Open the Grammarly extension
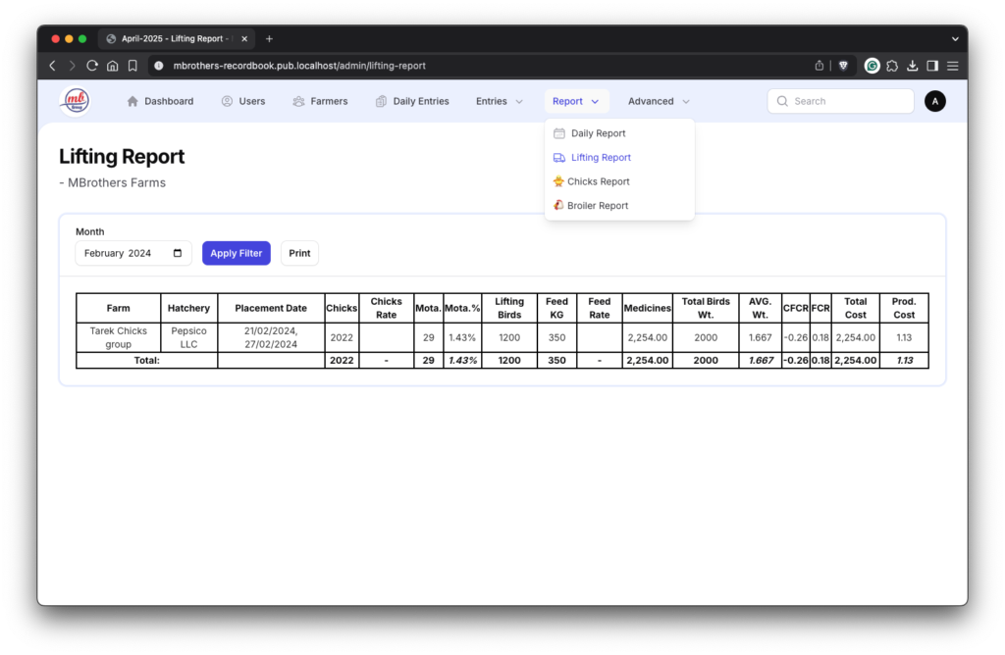 click(872, 66)
